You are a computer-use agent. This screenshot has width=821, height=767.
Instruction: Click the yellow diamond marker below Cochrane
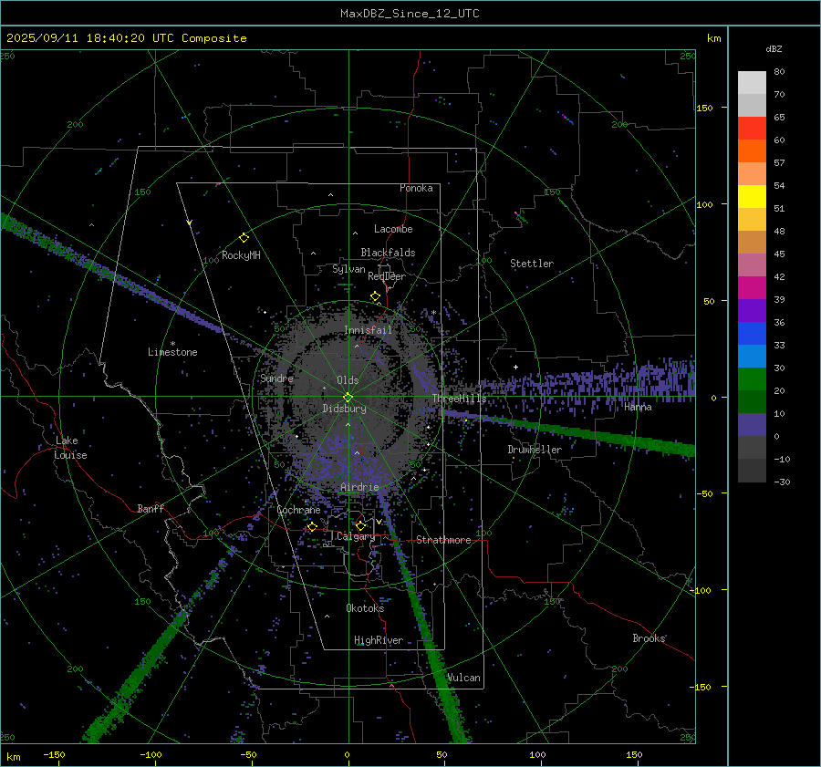point(312,526)
